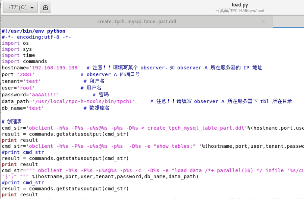Click the data_path value '/usr/local/tpc-h-tools/bin/tpch1'
The image size is (304, 199).
tap(84, 101)
